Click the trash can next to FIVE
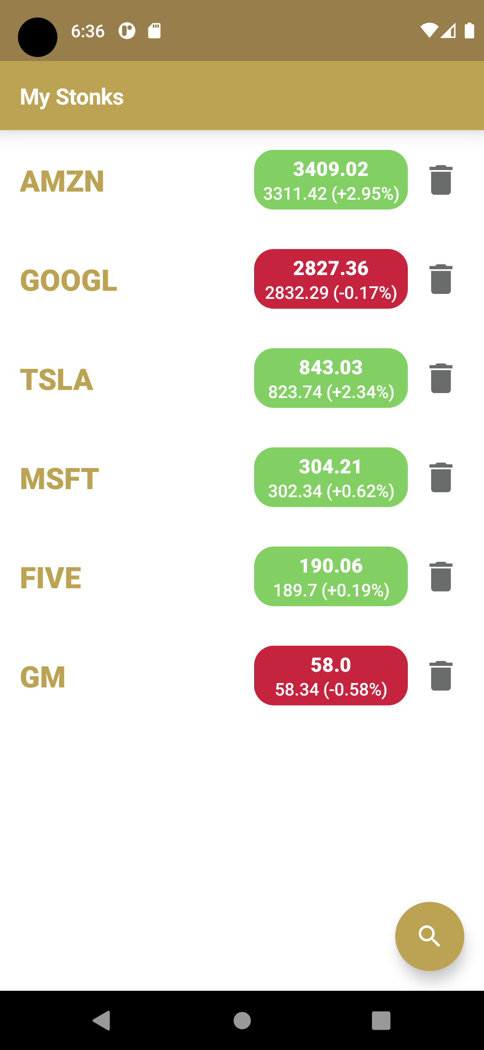The width and height of the screenshot is (484, 1050). (x=441, y=577)
